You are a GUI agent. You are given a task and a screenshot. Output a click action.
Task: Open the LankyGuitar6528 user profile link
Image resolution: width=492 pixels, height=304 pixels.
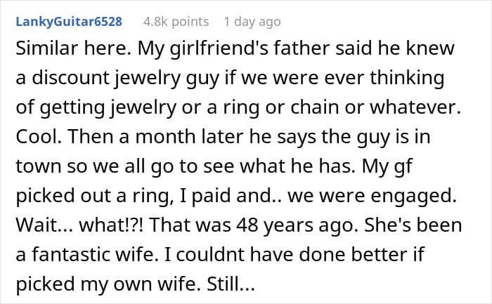point(69,22)
